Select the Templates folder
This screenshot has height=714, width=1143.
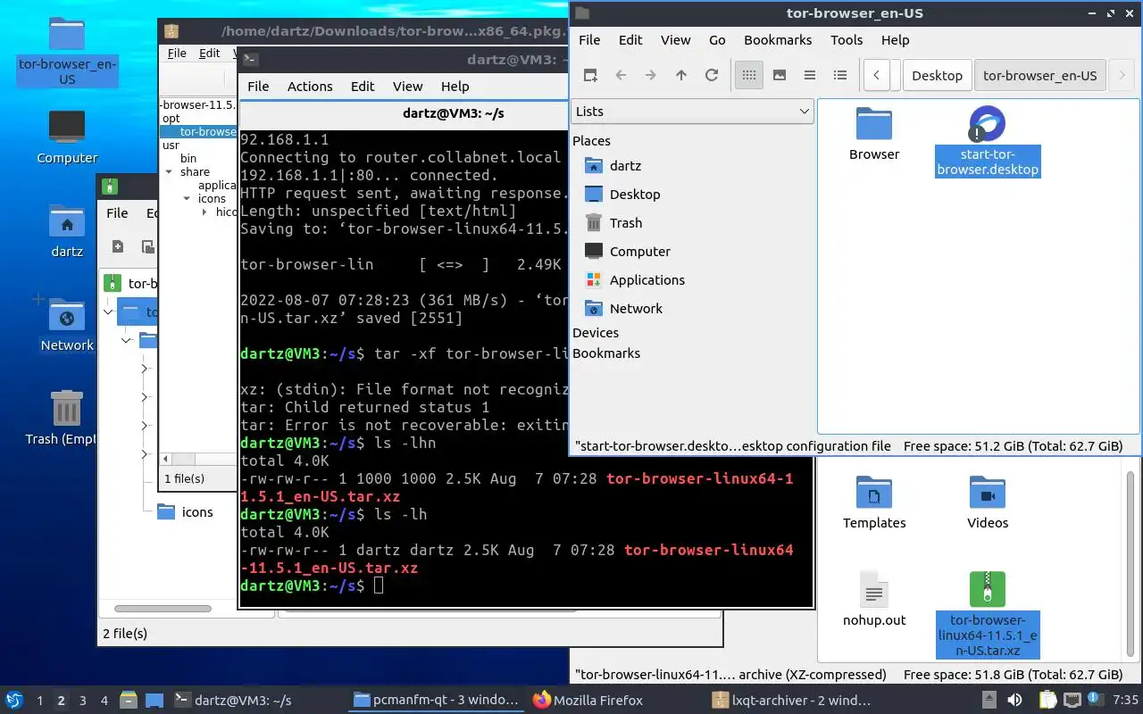[x=874, y=502]
